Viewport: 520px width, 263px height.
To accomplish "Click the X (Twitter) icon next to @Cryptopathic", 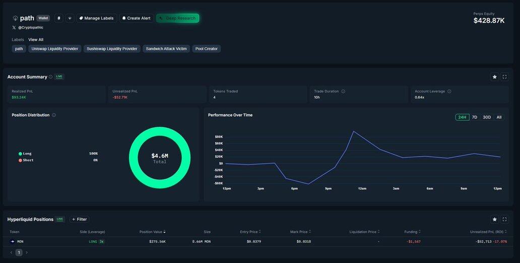I will coord(14,28).
